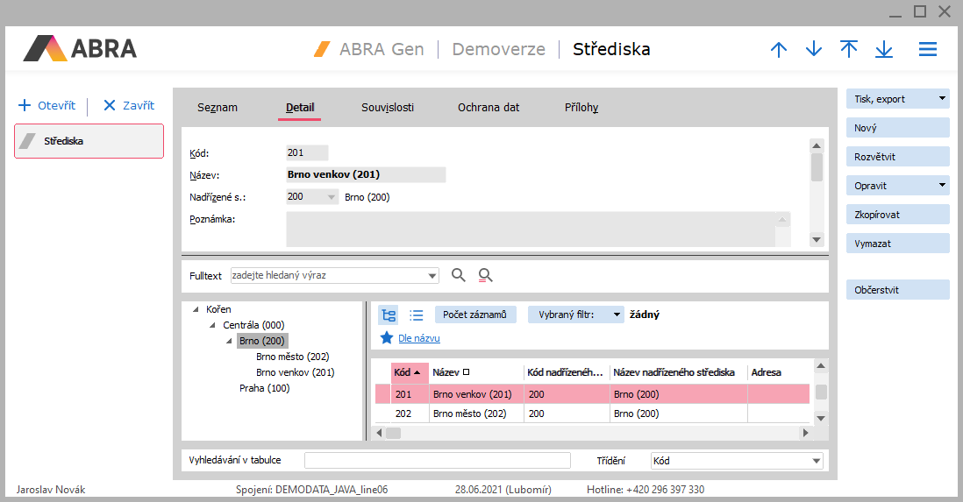Open the Souvislosti tab
This screenshot has height=502, width=963.
click(x=388, y=108)
